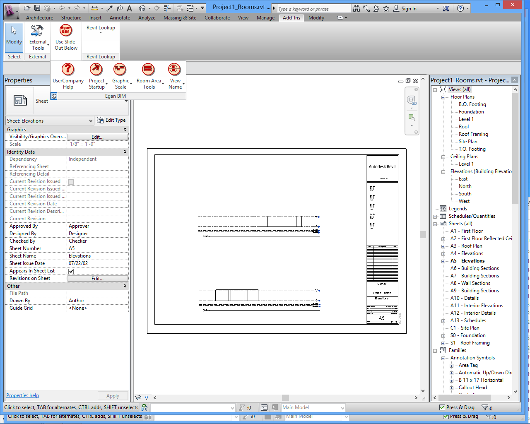Screen dimensions: 530x424
Task: Select the Roof Framing floor plan
Action: 473,134
